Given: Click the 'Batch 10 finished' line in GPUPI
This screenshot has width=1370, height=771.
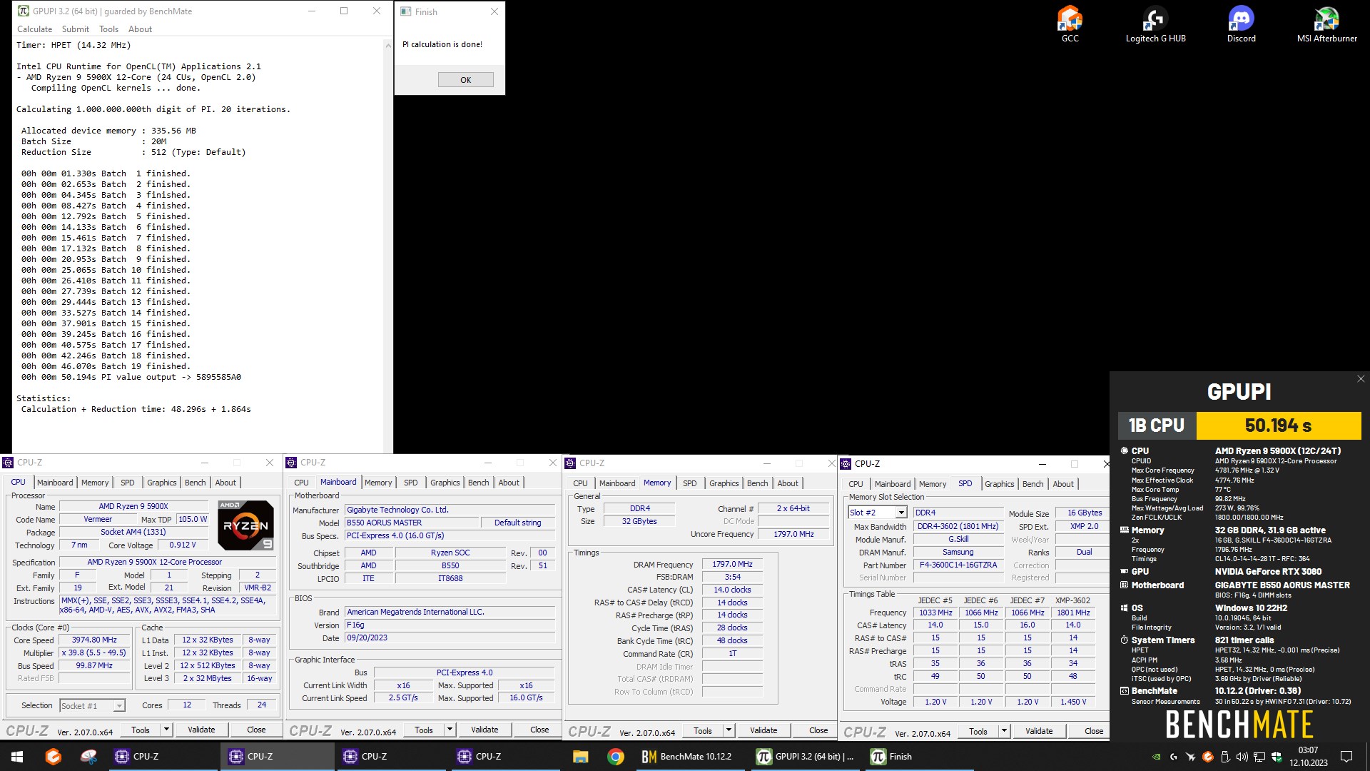Looking at the screenshot, I should 106,270.
